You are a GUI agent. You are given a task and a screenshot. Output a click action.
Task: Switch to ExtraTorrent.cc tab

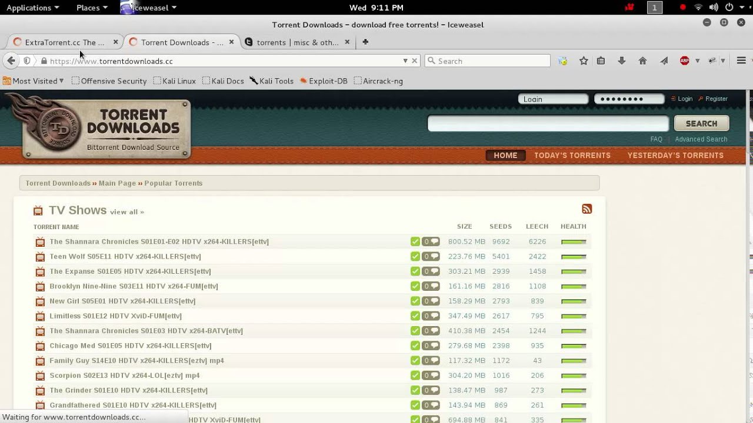point(64,42)
